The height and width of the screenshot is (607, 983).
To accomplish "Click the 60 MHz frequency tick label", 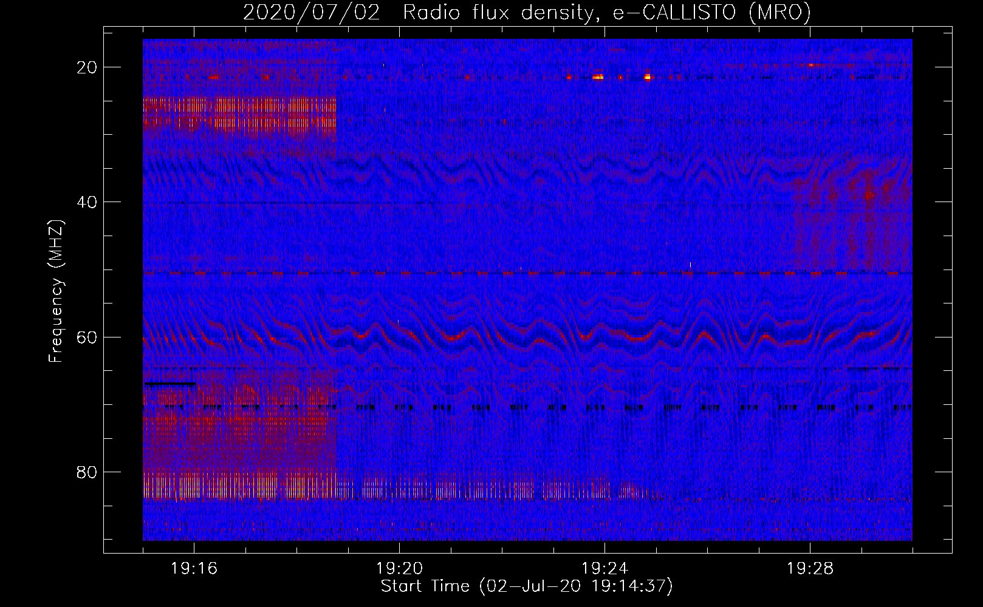I will point(87,337).
